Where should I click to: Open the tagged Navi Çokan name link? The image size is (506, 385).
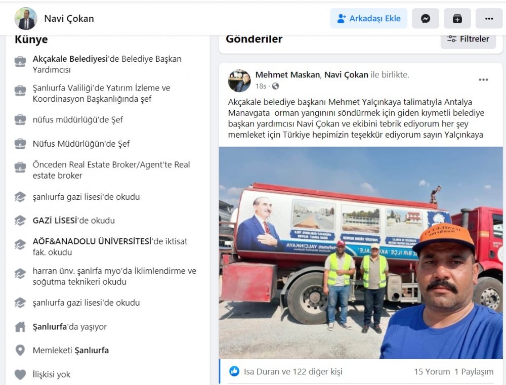tap(346, 75)
